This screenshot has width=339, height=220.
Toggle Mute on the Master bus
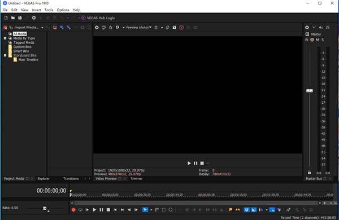(x=317, y=39)
